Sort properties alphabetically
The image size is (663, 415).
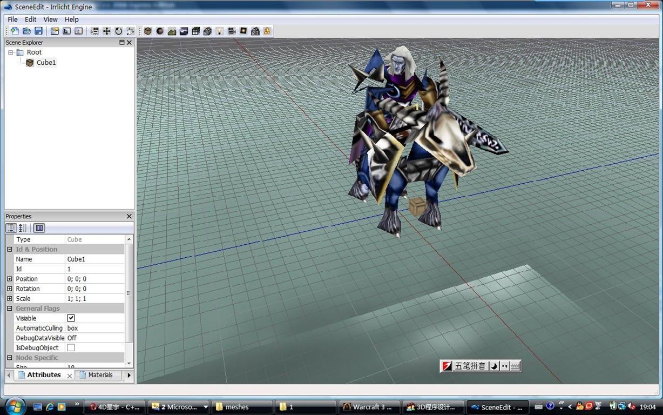(x=23, y=228)
